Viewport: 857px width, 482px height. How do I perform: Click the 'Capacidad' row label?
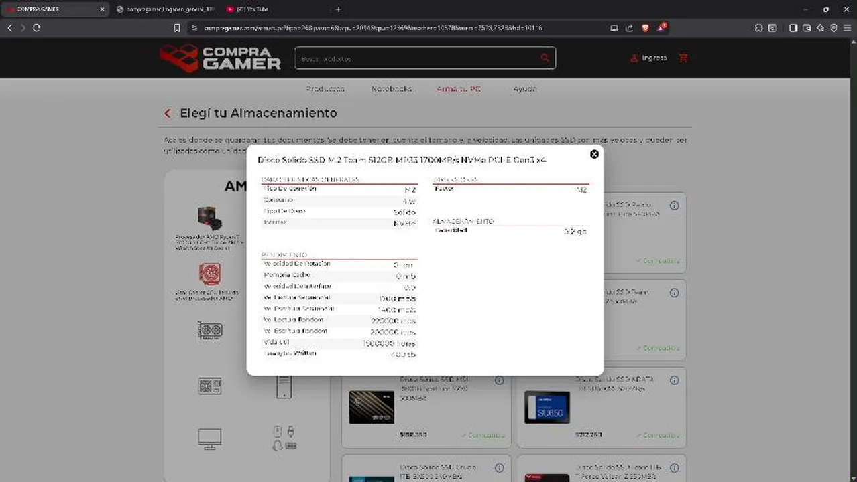pyautogui.click(x=451, y=230)
